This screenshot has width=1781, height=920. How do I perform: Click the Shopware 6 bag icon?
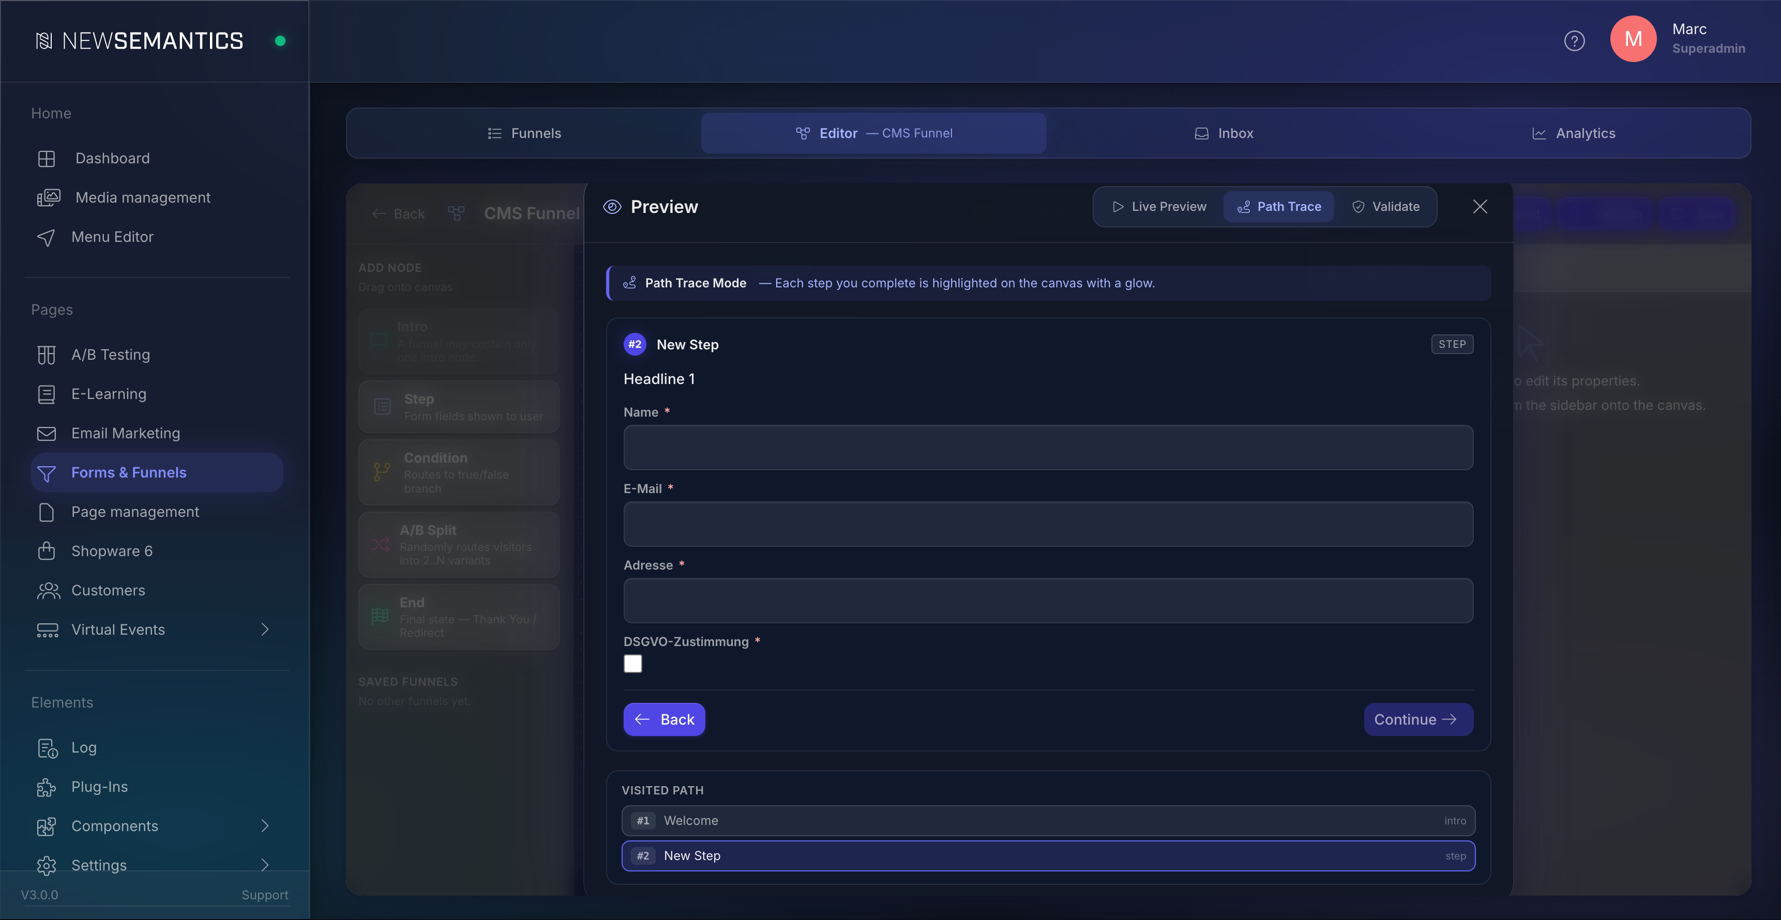click(47, 551)
